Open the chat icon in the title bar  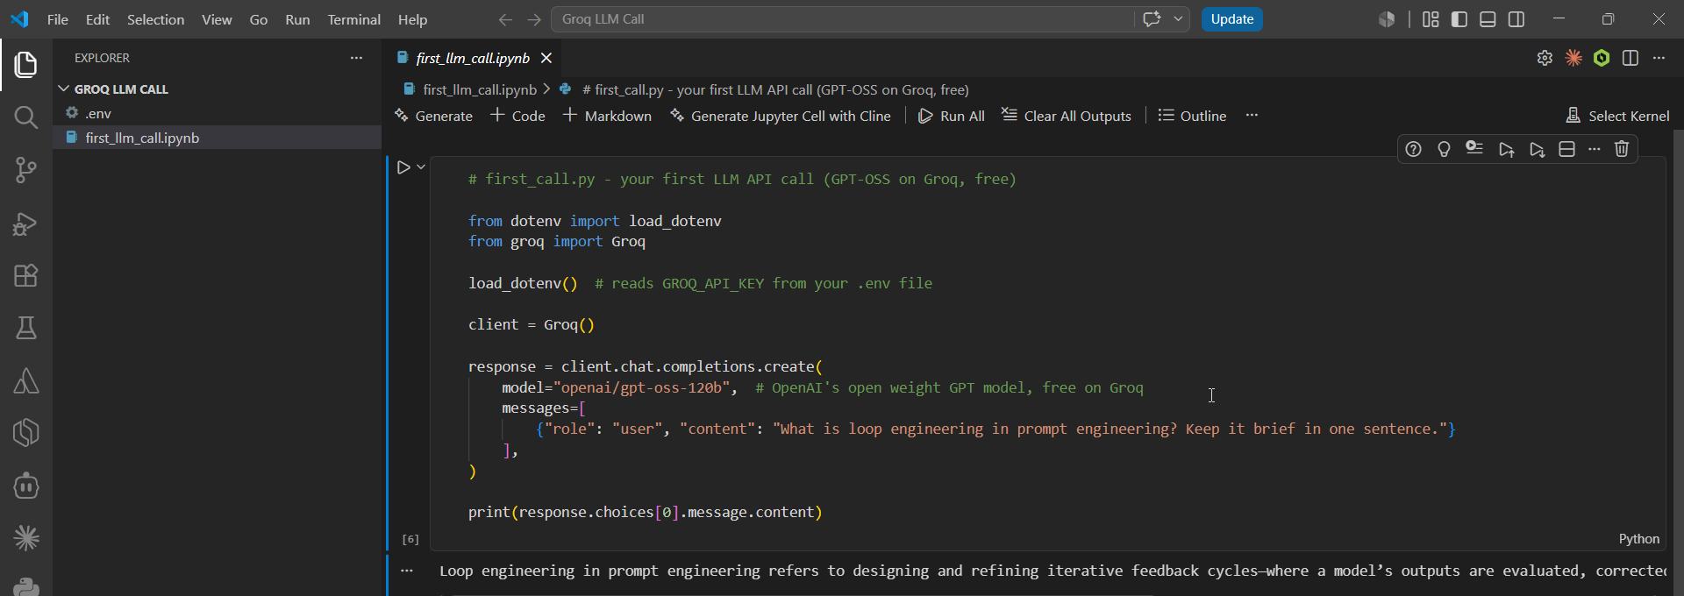(1152, 19)
